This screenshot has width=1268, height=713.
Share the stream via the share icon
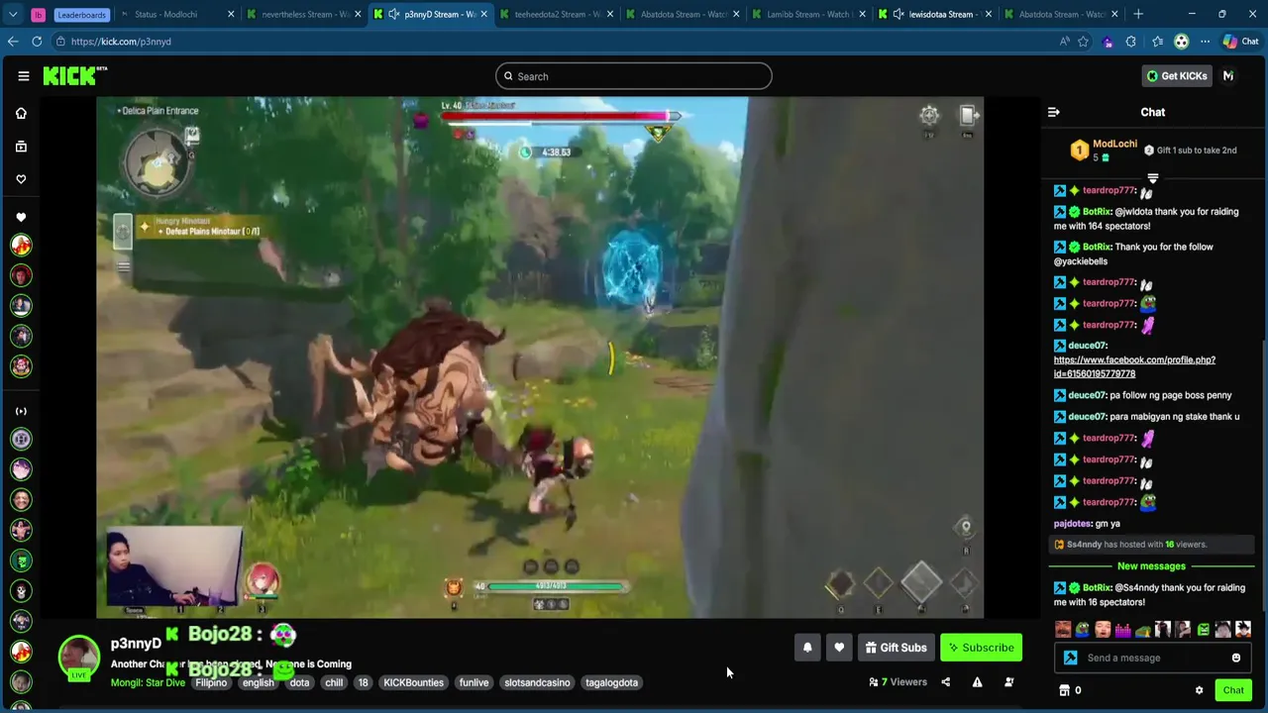(x=945, y=682)
